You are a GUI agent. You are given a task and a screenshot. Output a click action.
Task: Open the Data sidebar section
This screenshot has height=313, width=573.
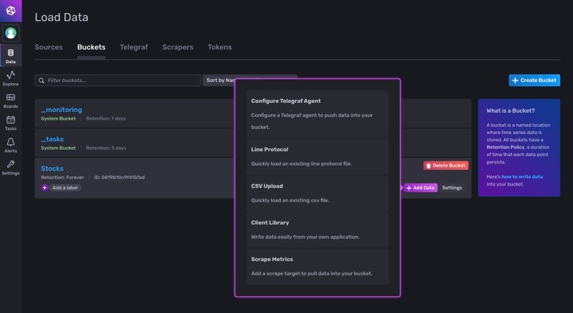[x=10, y=56]
